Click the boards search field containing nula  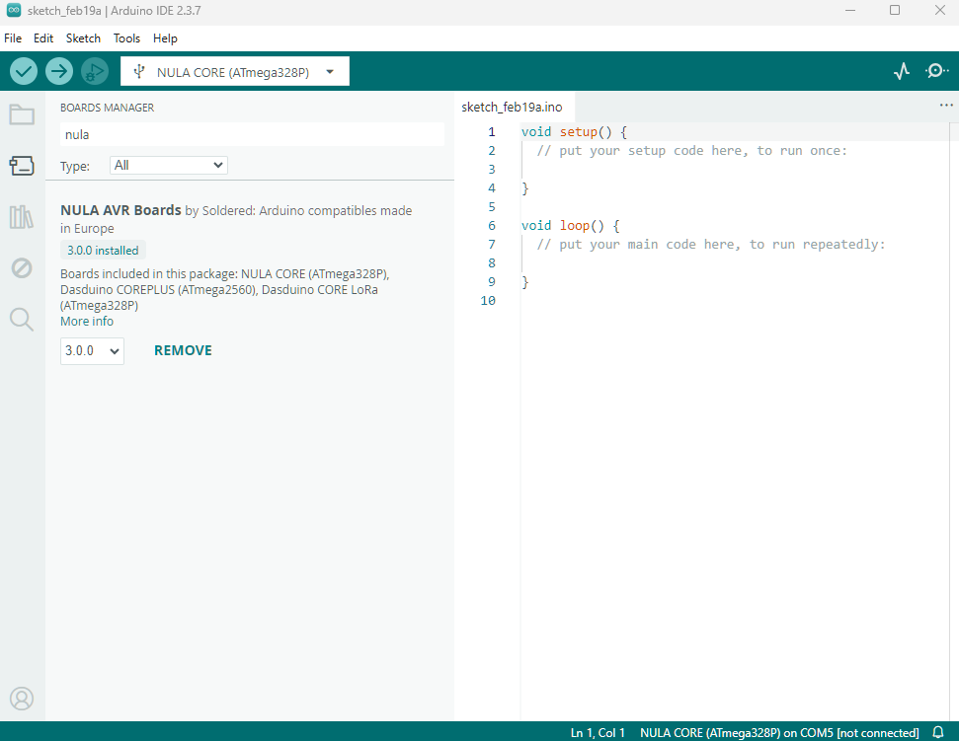click(x=252, y=134)
